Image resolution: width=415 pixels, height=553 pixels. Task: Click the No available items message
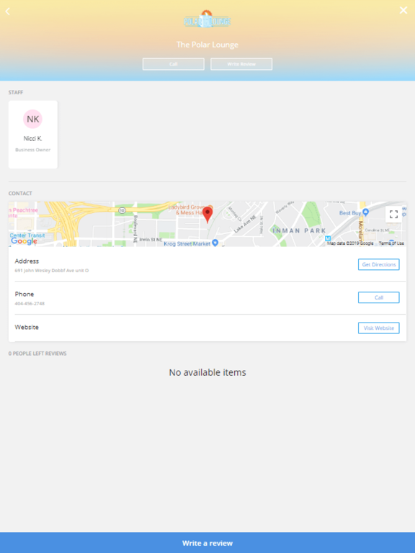[207, 372]
